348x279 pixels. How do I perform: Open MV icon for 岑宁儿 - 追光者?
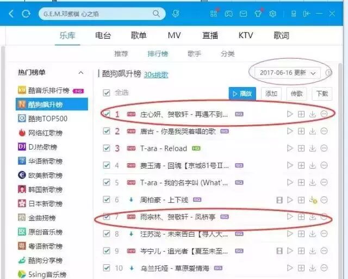point(279,251)
